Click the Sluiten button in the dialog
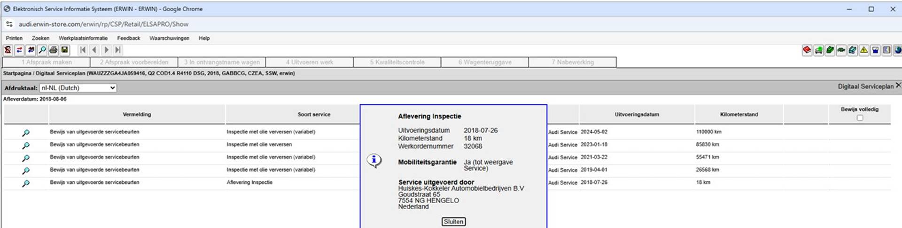This screenshot has width=902, height=228. (x=453, y=221)
